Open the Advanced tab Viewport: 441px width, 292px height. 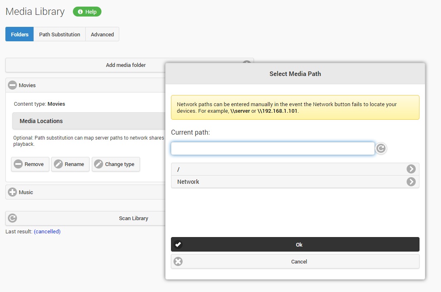click(102, 34)
